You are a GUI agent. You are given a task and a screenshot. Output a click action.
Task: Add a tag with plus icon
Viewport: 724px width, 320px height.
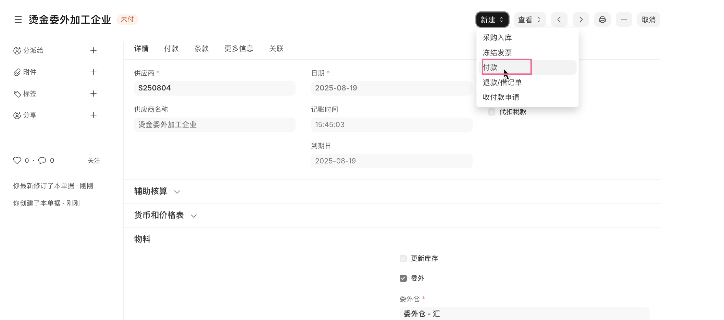point(93,94)
